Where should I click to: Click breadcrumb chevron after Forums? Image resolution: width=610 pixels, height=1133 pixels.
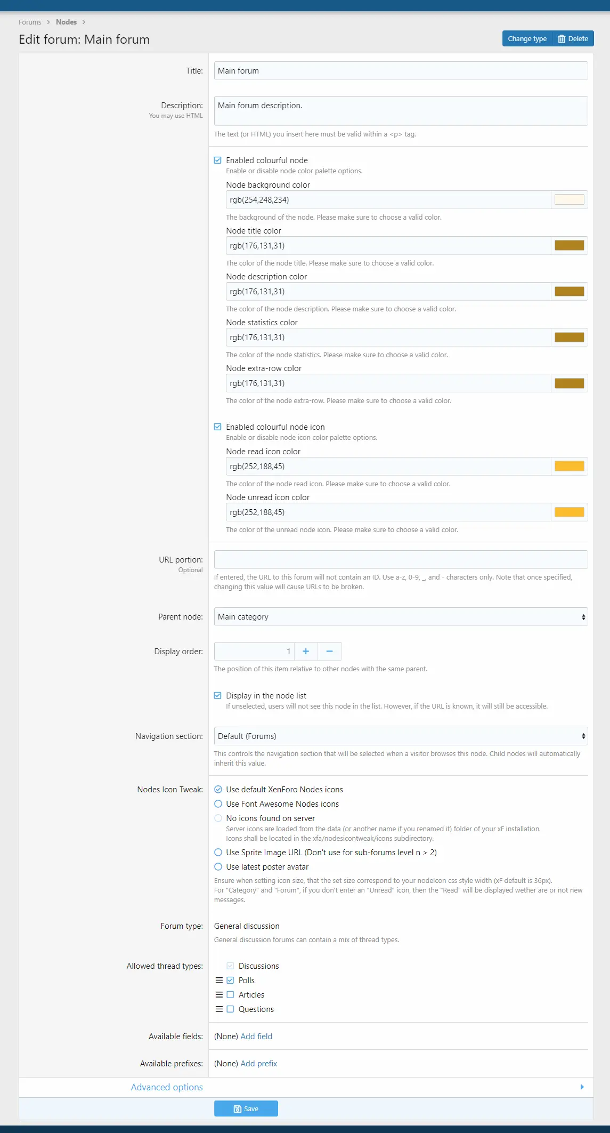(x=48, y=22)
